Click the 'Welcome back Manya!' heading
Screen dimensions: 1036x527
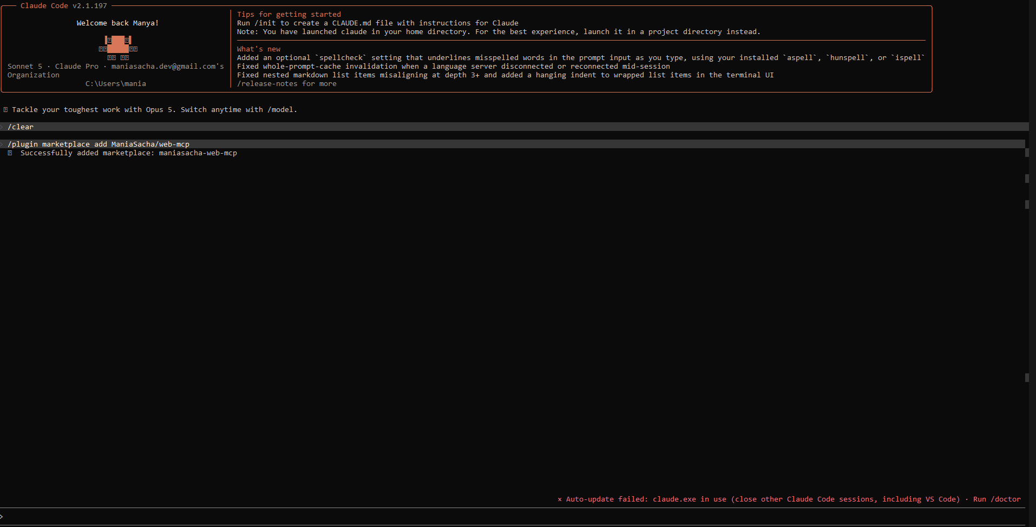tap(117, 23)
